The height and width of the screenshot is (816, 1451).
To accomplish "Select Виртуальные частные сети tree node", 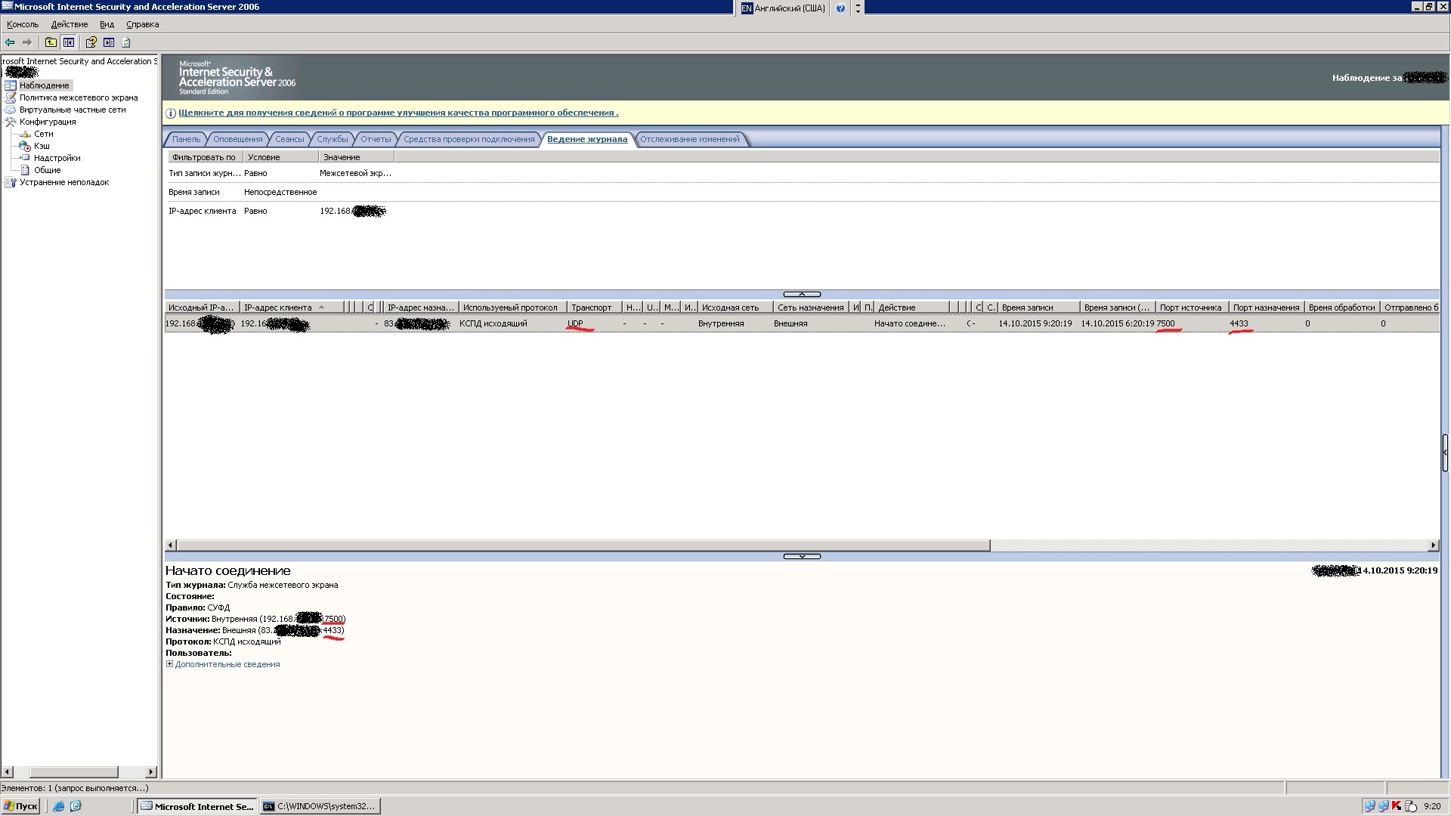I will (x=73, y=110).
